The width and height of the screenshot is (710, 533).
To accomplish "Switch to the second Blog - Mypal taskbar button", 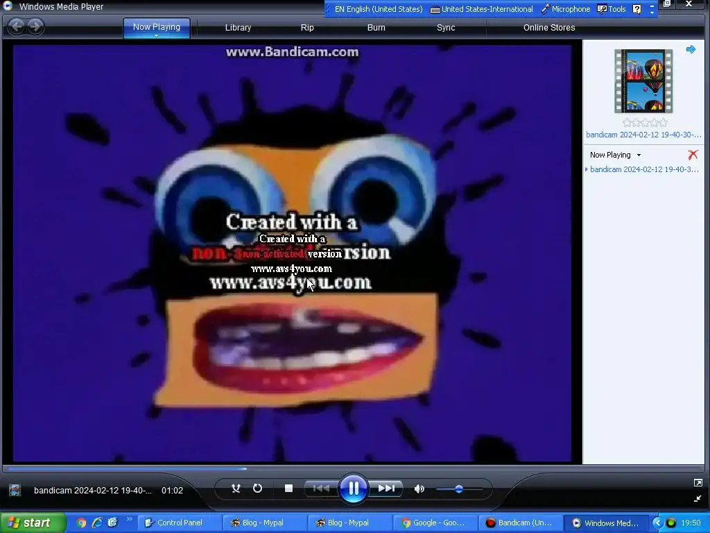I will pos(350,523).
